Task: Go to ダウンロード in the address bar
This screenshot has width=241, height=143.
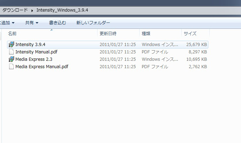Action: [x=15, y=10]
